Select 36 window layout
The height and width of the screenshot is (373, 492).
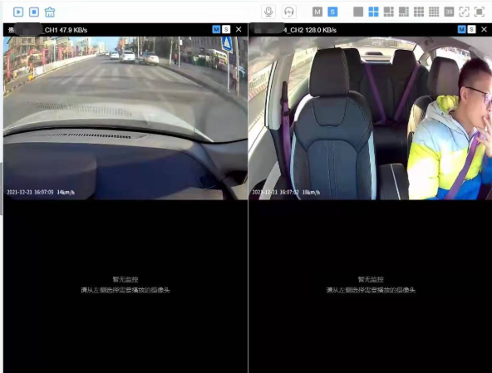(x=449, y=12)
